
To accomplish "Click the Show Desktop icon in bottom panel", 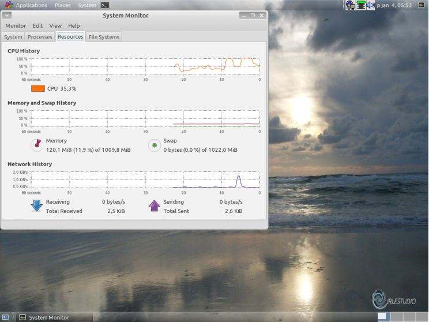I will (5, 317).
